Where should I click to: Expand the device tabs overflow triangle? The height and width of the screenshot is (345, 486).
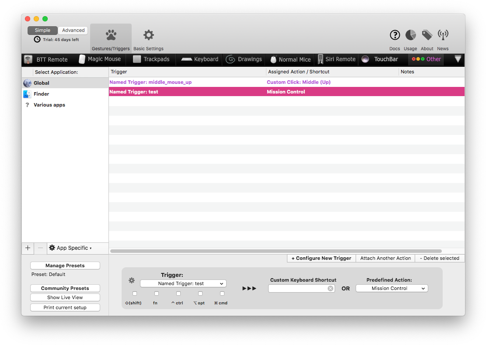click(x=458, y=59)
